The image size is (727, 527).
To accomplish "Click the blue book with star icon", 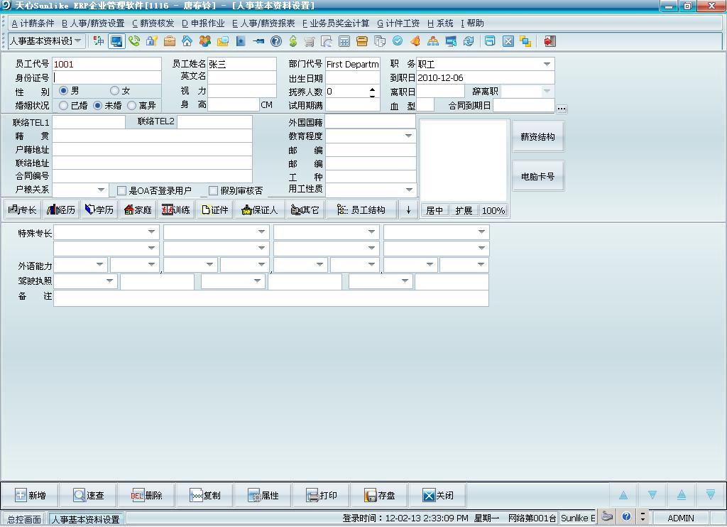I will [240, 41].
